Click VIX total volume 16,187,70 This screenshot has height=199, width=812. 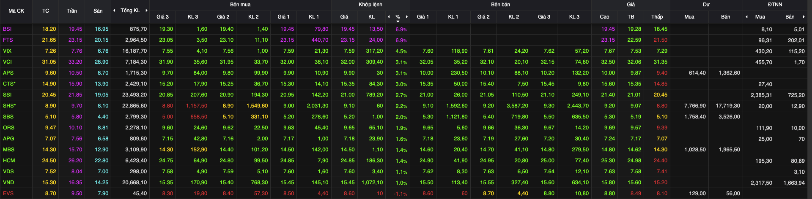134,51
